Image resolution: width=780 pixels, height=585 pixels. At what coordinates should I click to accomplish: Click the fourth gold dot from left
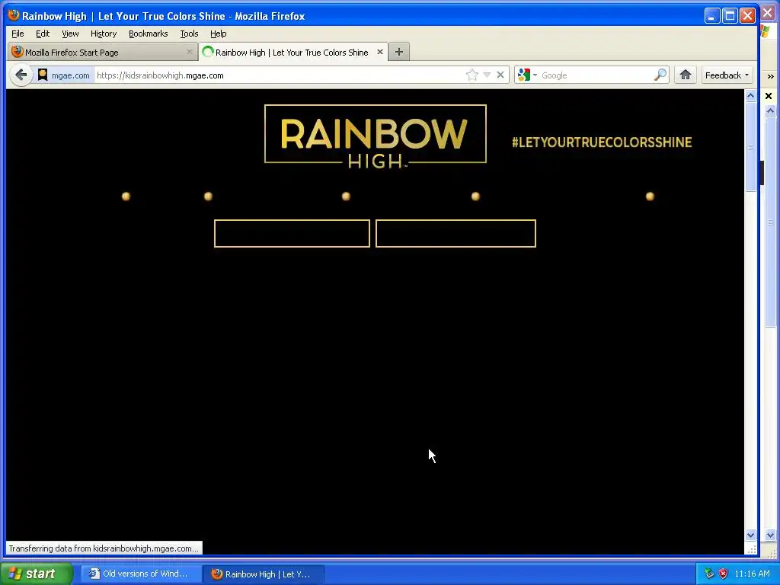tap(475, 197)
